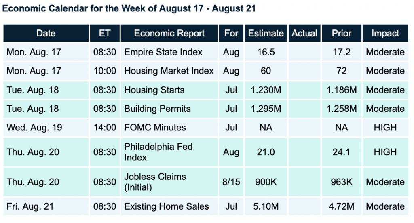Select the Housing Market Index report cell

pos(169,71)
